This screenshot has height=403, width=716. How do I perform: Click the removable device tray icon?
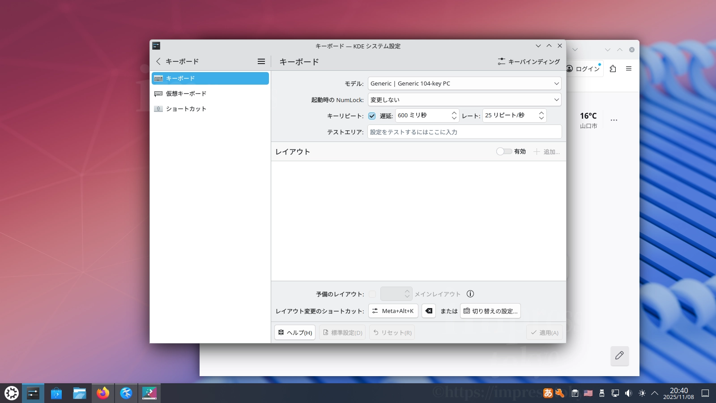click(x=602, y=393)
